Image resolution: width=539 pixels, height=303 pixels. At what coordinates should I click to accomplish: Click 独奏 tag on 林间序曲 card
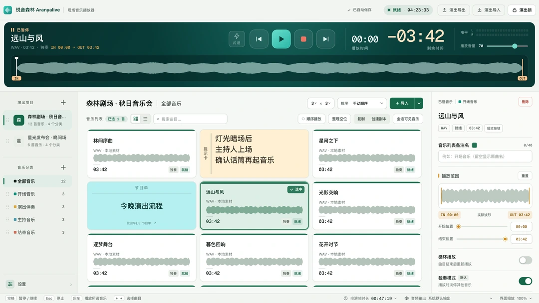pos(173,169)
